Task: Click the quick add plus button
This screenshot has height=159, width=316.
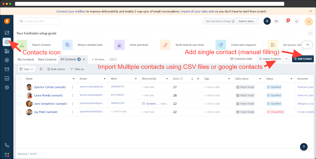Action: tap(267, 21)
